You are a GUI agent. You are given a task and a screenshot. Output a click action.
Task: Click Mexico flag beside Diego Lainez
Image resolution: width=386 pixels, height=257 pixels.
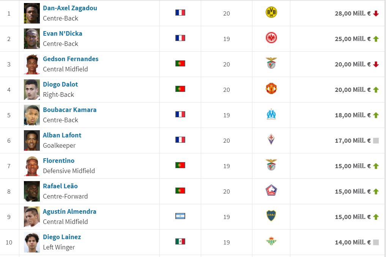click(180, 241)
